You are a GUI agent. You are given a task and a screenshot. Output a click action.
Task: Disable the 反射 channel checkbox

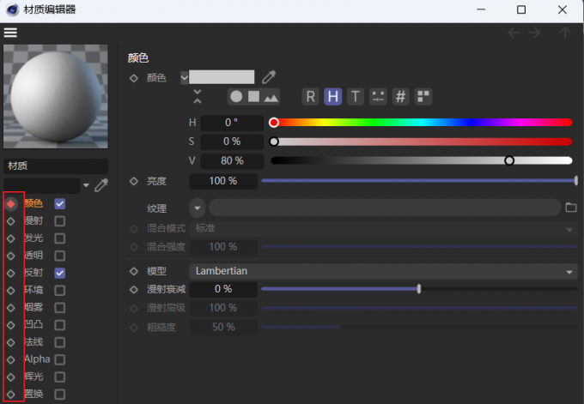(59, 273)
